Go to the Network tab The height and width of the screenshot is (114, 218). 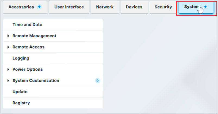(105, 7)
